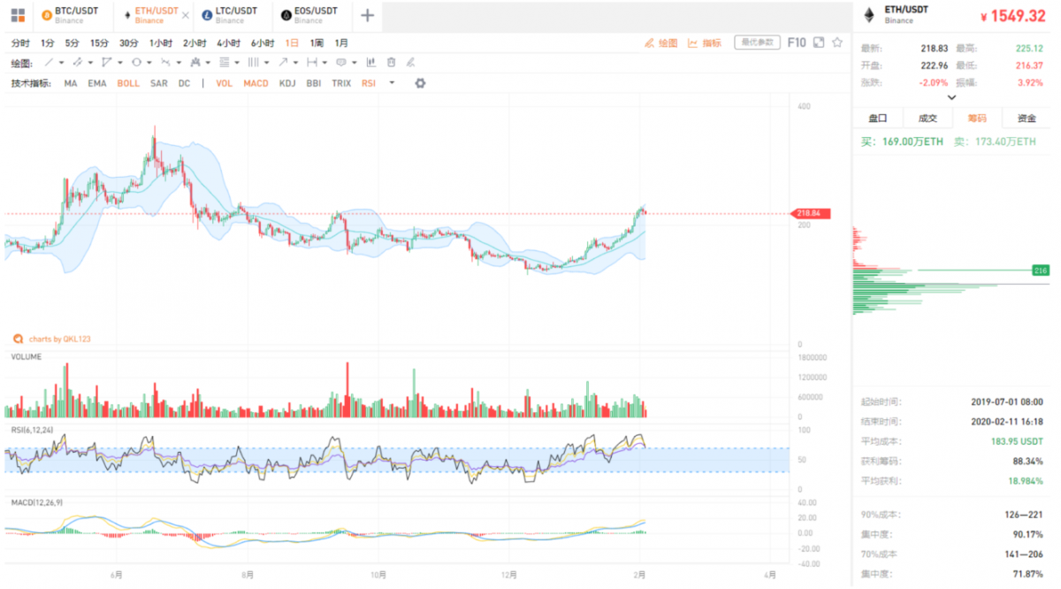Click the 绘图 drawing pencil toggle

tap(661, 42)
